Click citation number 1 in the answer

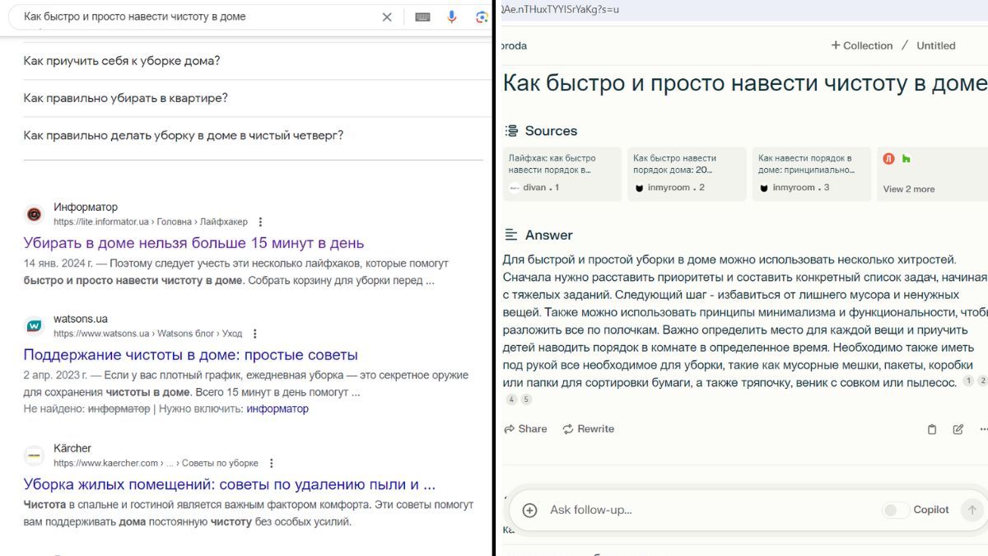click(x=969, y=381)
